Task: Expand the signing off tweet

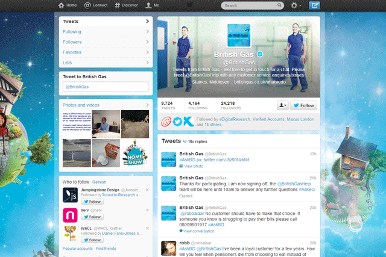Action: tap(186, 196)
